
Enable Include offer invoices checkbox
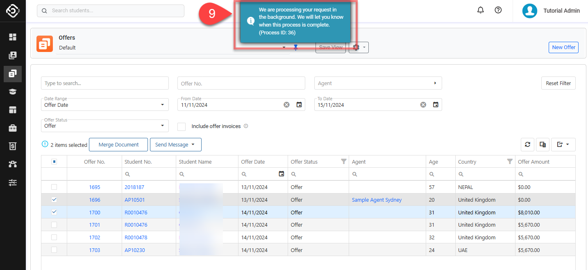[182, 126]
